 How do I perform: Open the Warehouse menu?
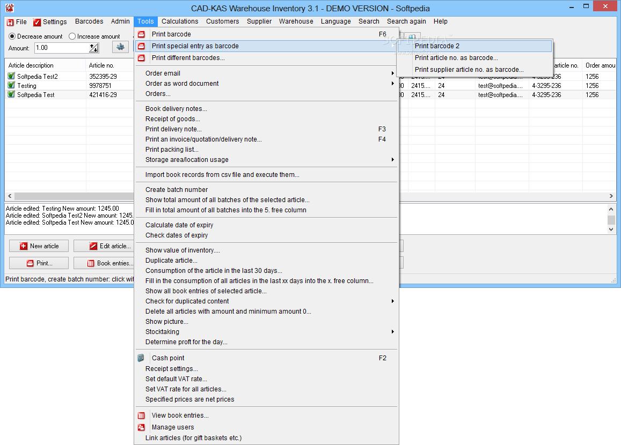[x=296, y=21]
